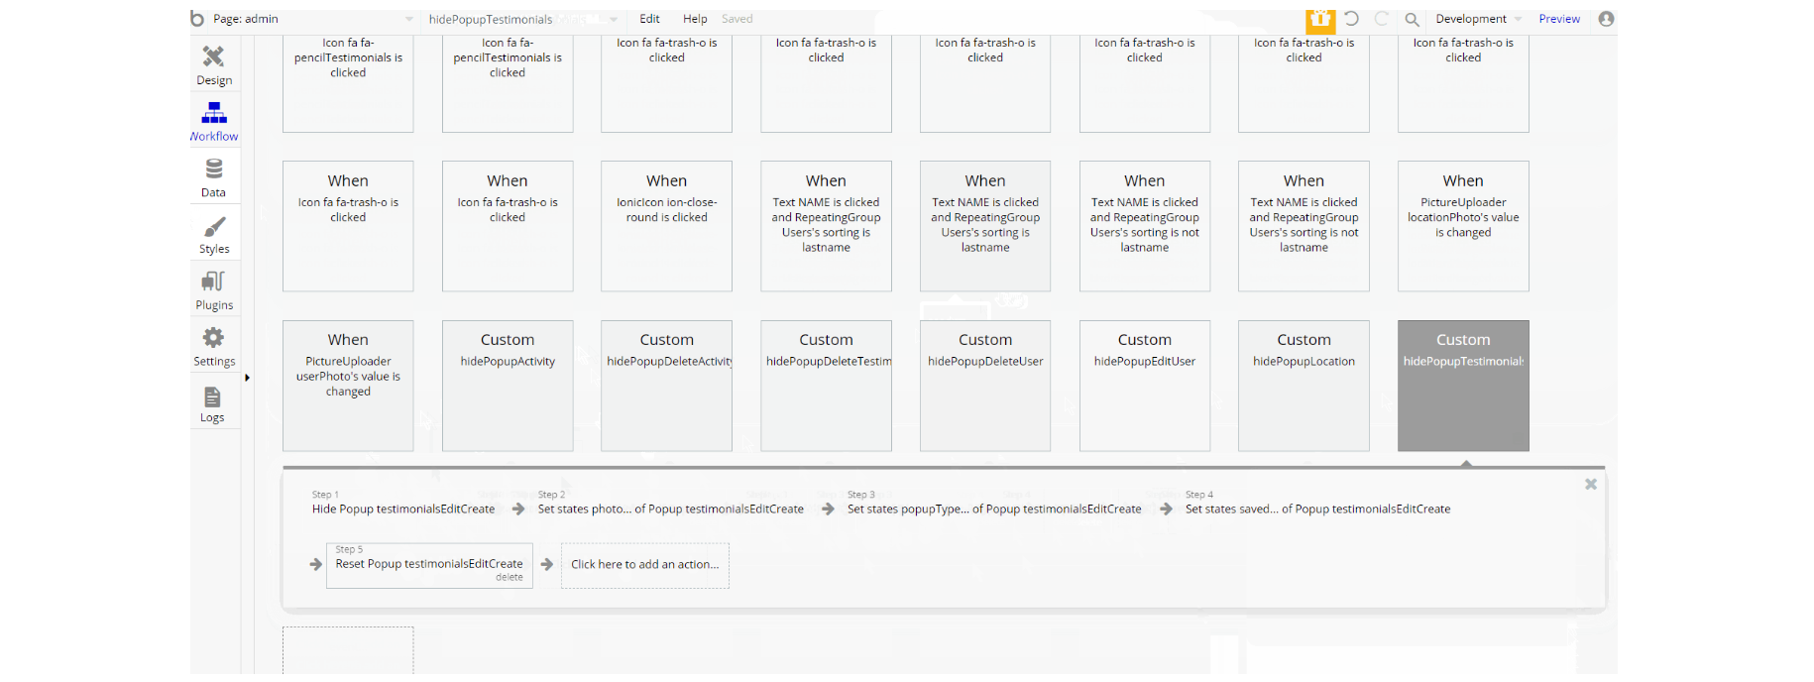
Task: Open the search magnifier icon
Action: pos(1412,19)
